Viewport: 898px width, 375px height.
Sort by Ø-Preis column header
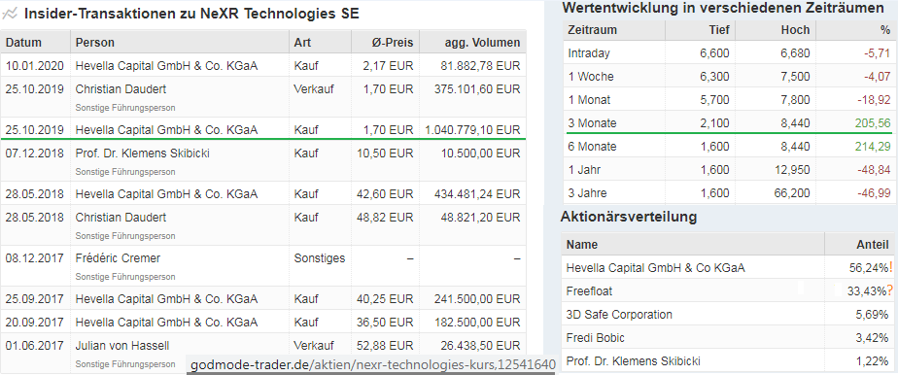392,43
